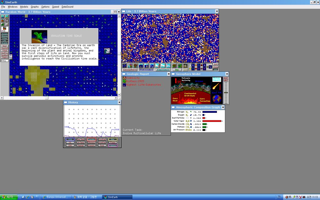Toggle Populatn graph line in History
This screenshot has height=200, width=320.
[92, 139]
